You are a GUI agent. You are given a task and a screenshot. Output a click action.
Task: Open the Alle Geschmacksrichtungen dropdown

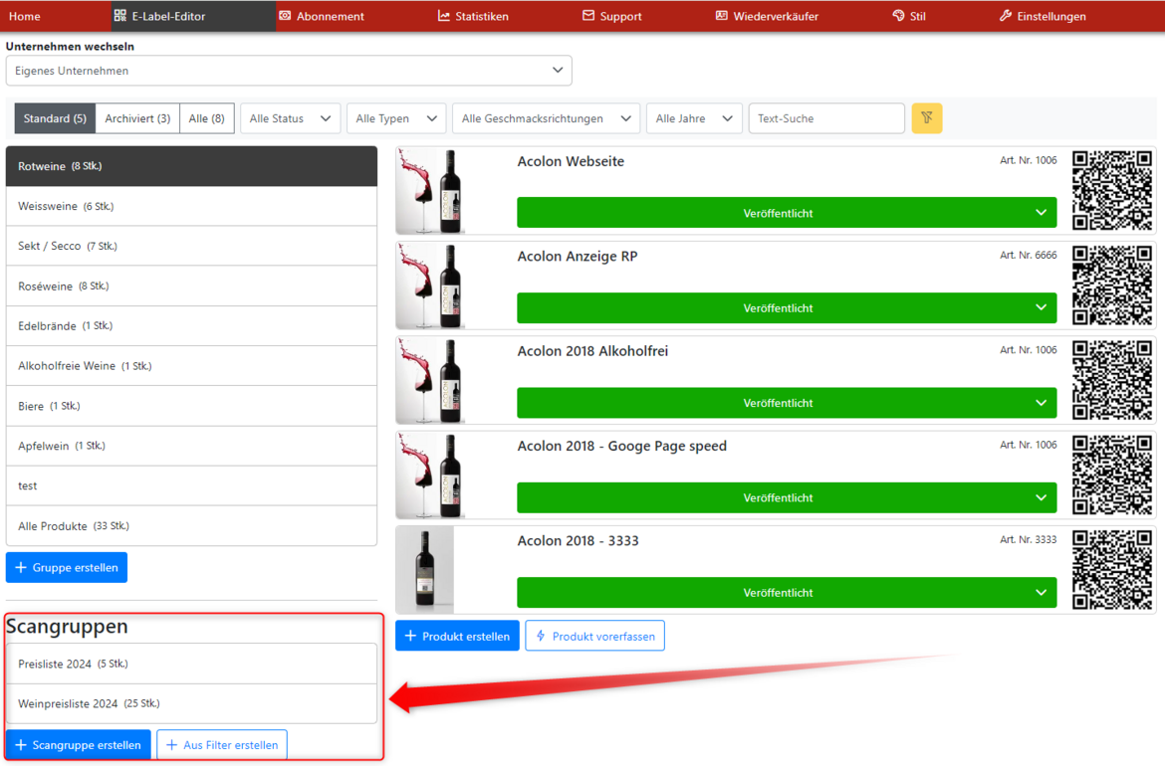546,118
